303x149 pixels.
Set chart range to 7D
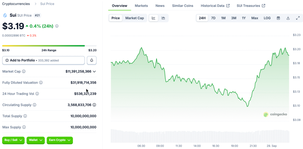click(213, 18)
